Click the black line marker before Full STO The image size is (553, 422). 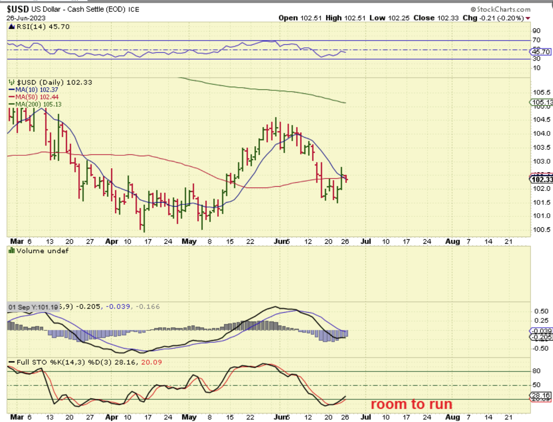12,362
